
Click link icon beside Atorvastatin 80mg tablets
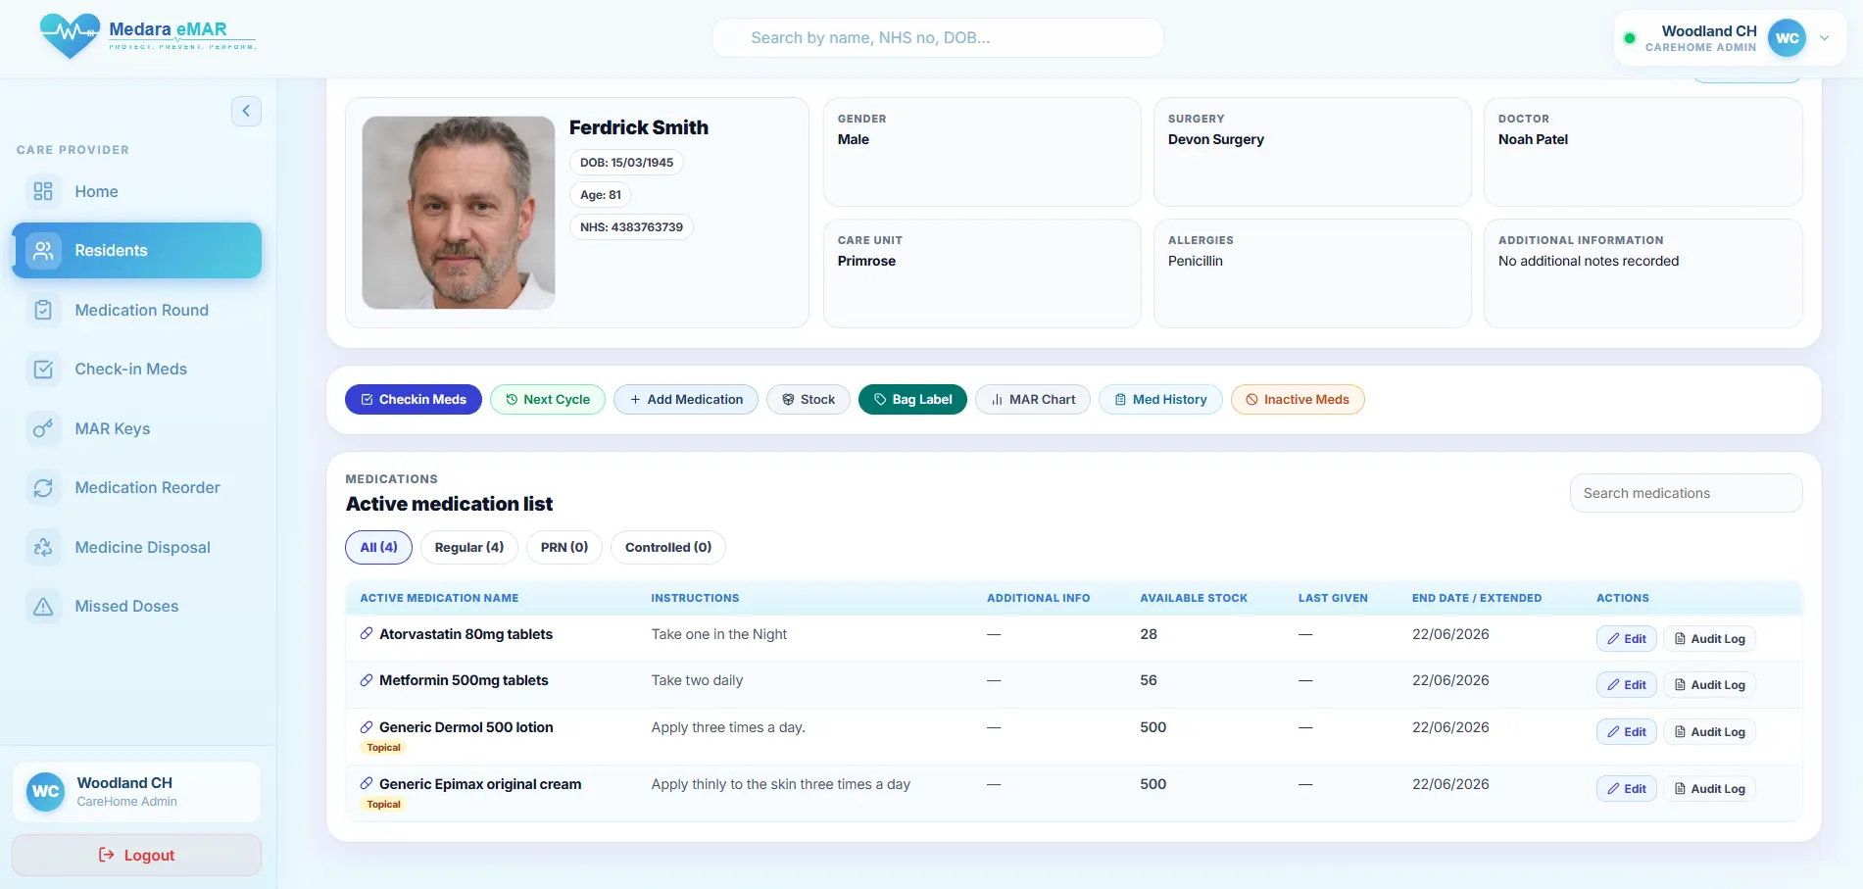[x=367, y=634]
